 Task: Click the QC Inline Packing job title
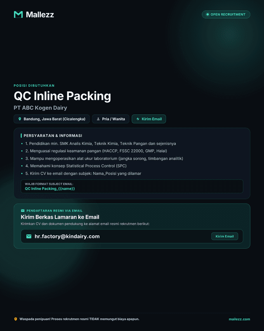pyautogui.click(x=62, y=96)
